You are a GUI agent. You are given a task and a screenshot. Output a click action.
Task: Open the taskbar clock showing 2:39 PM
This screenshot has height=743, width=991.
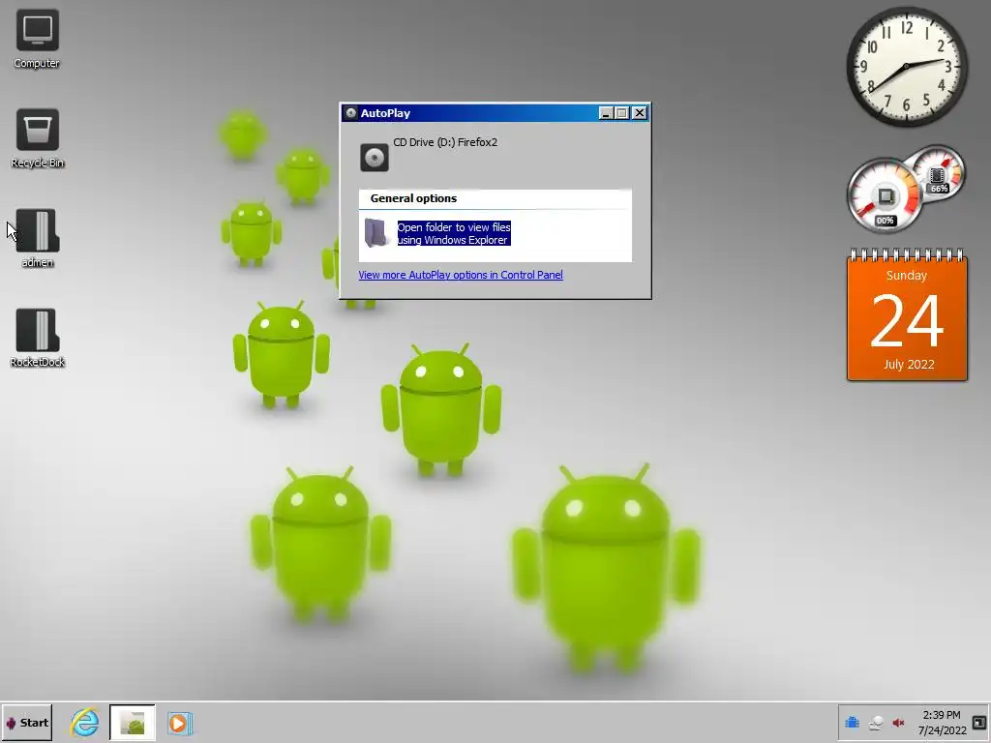tap(942, 723)
